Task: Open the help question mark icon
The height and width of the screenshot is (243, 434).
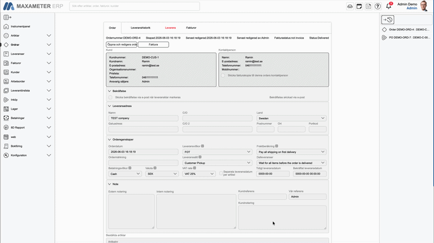Action: (378, 7)
